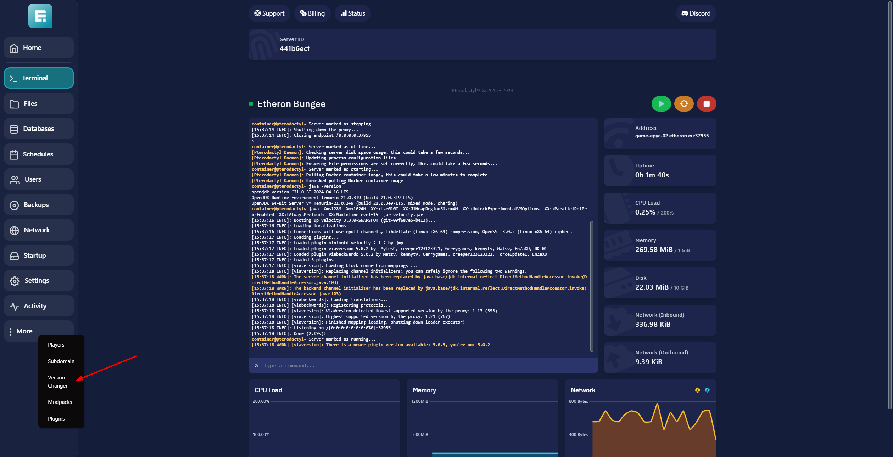Screen dimensions: 893x457
Task: Open the Discord link
Action: click(x=696, y=13)
